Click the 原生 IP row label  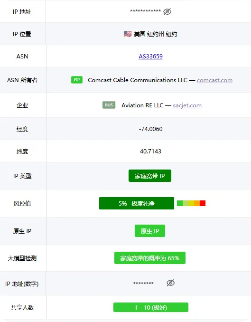(22, 231)
